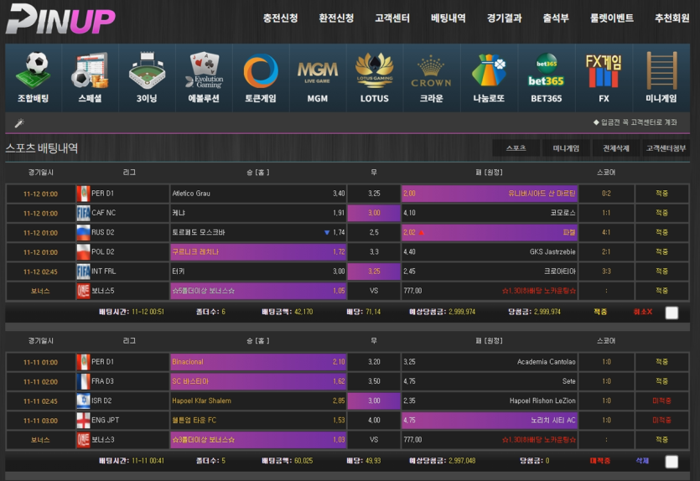Open the 조합배팅 soccer ball icon
The height and width of the screenshot is (481, 700).
pyautogui.click(x=33, y=70)
